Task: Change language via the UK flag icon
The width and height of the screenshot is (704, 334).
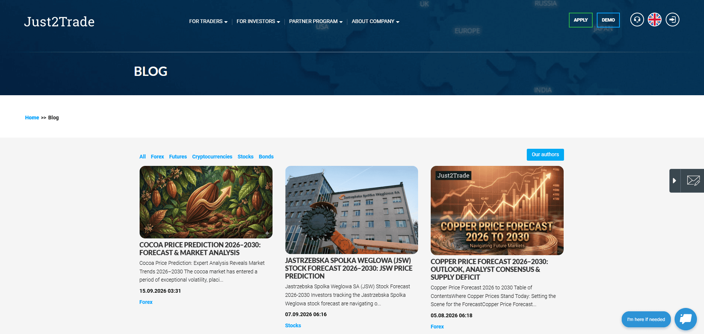Action: pos(654,20)
